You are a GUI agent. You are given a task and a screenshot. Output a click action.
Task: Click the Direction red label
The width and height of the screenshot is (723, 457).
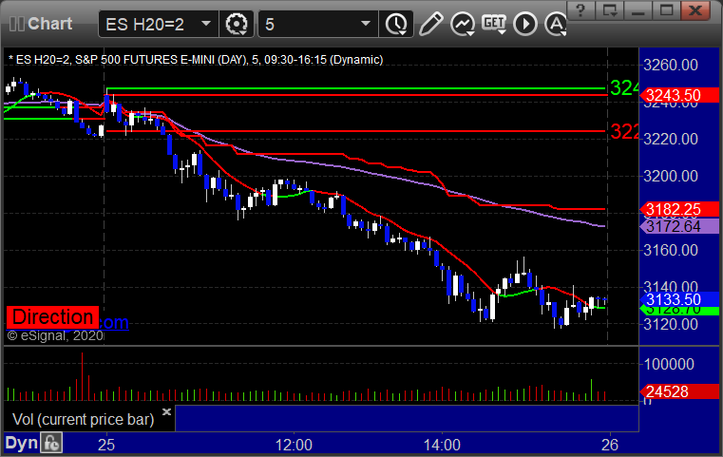coord(52,317)
